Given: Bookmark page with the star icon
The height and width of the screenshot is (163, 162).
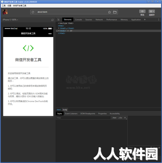Looking at the screenshot, I should click(x=109, y=12).
